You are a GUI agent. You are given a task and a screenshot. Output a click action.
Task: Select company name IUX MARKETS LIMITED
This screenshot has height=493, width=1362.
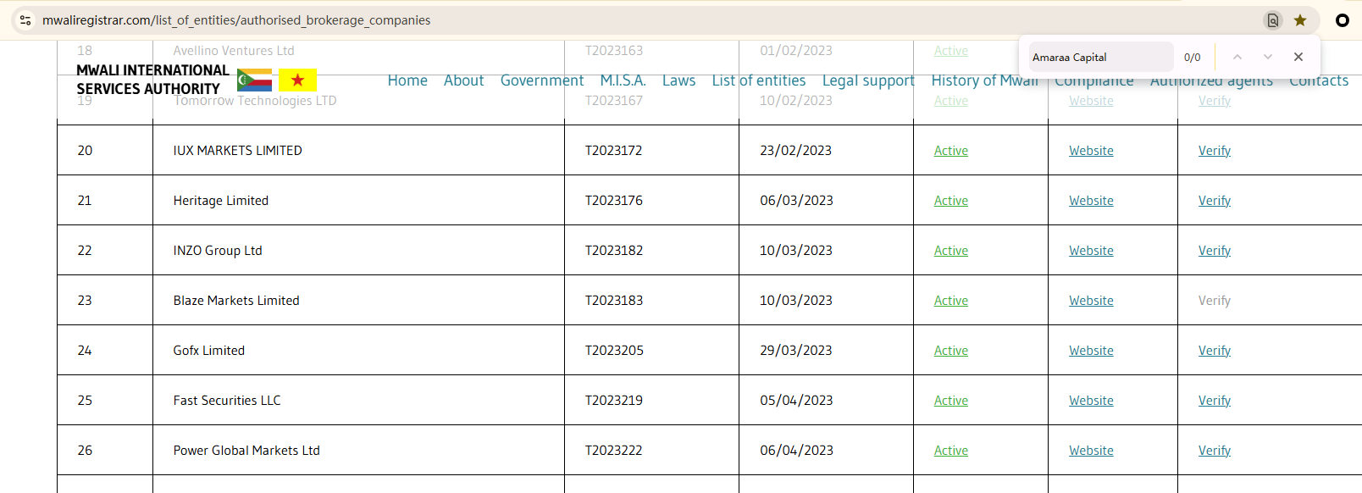tap(237, 151)
